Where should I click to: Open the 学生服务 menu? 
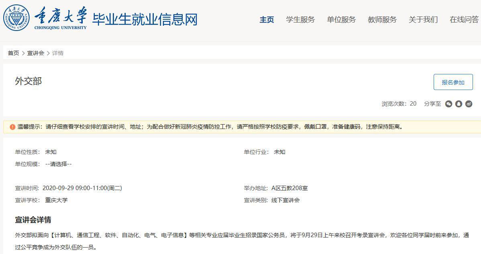(x=300, y=20)
